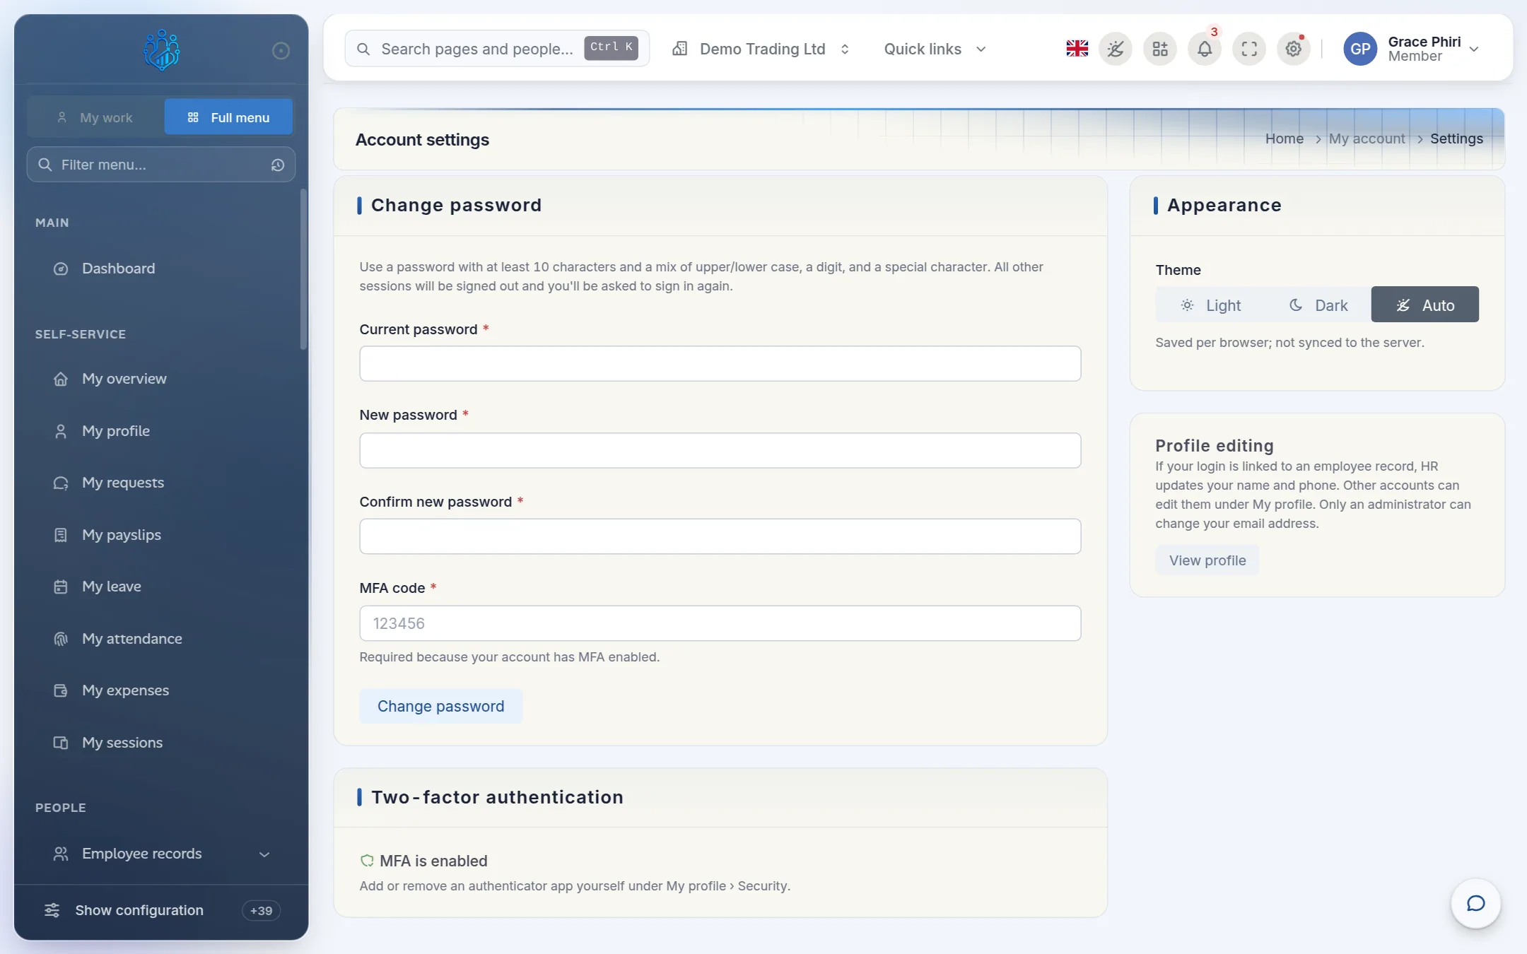Reset menu filter with history icon
This screenshot has height=954, width=1527.
(x=277, y=165)
